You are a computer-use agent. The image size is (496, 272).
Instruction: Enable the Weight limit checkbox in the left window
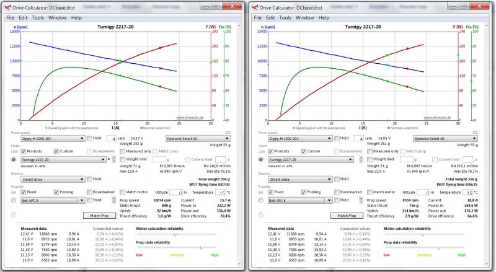[122, 159]
